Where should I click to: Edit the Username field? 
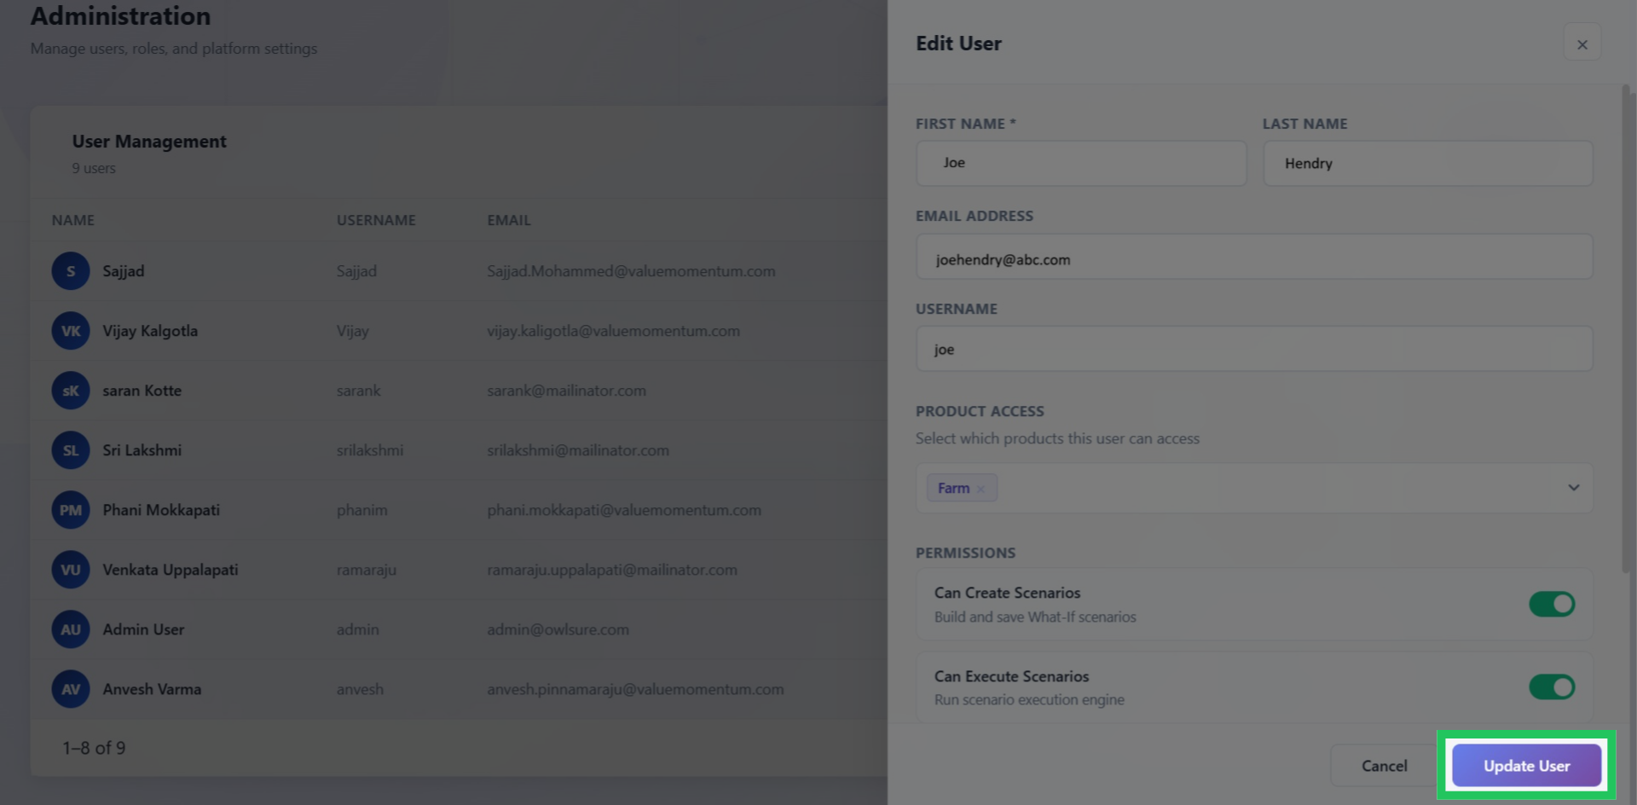tap(1254, 349)
